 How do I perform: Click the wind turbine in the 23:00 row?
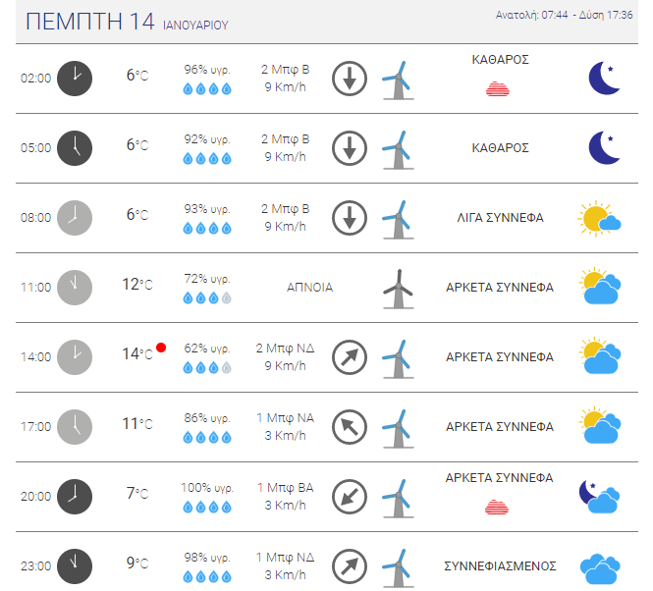coord(399,567)
